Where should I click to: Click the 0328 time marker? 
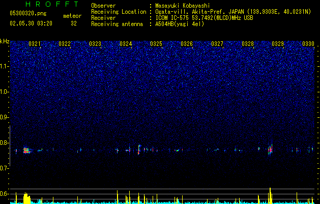click(x=248, y=44)
